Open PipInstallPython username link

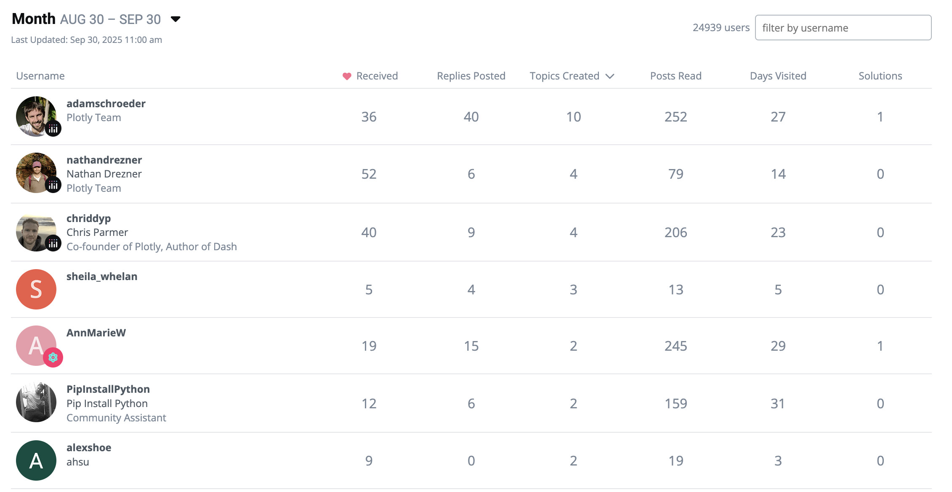click(108, 389)
